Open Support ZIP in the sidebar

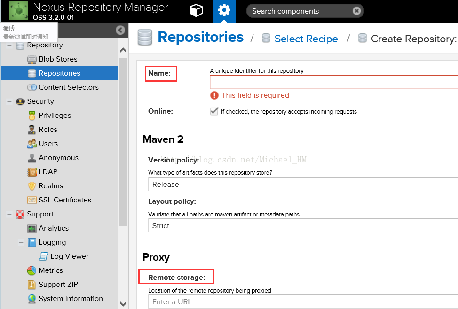coord(58,285)
